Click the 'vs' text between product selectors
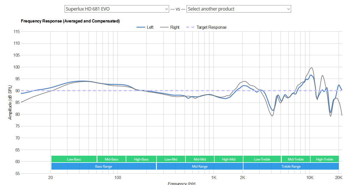Screen dimensions: 346x185 [178, 9]
